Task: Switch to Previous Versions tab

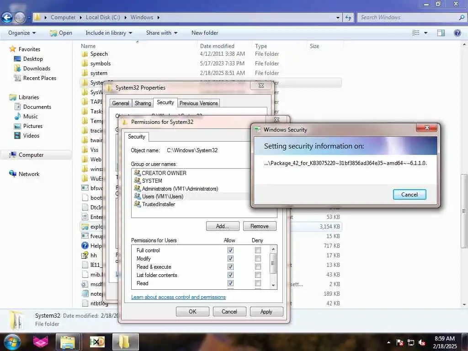Action: coord(198,103)
